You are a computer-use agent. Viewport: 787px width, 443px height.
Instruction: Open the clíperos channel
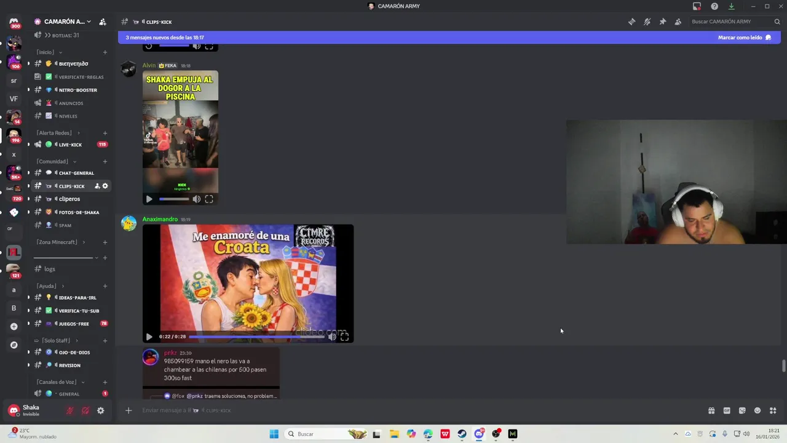tap(71, 199)
